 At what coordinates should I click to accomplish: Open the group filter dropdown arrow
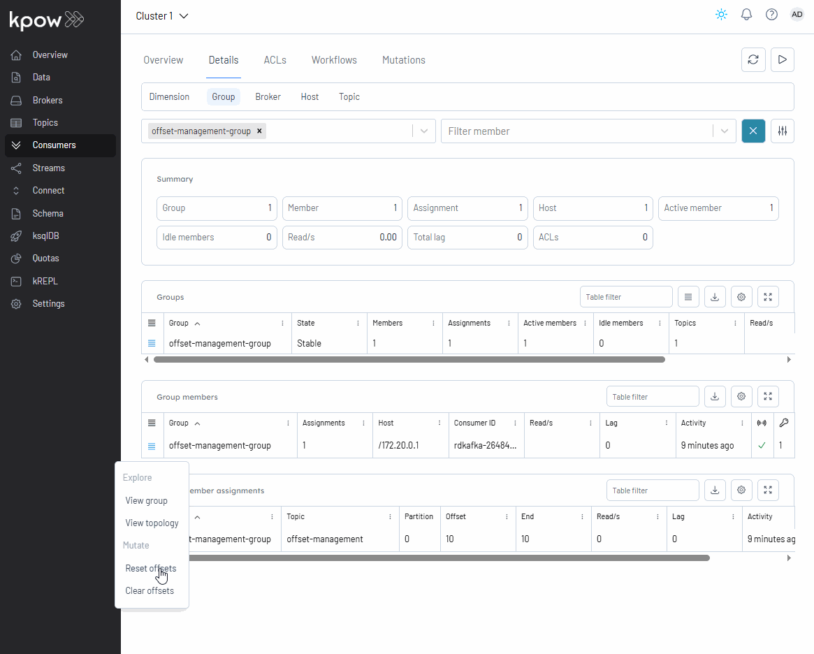click(x=424, y=131)
